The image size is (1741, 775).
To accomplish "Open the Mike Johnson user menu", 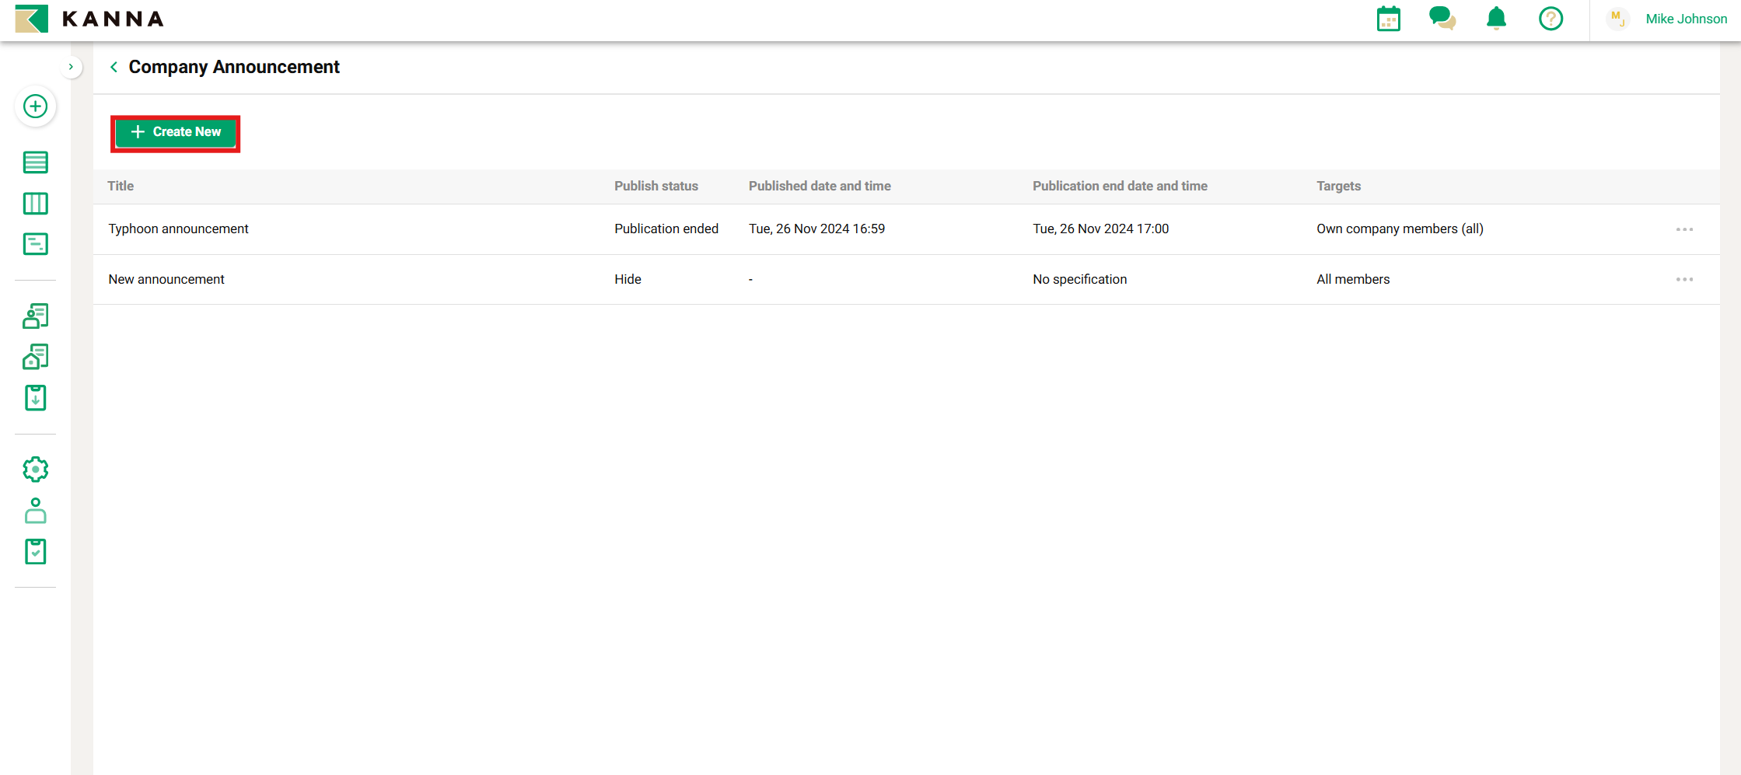I will pyautogui.click(x=1685, y=19).
